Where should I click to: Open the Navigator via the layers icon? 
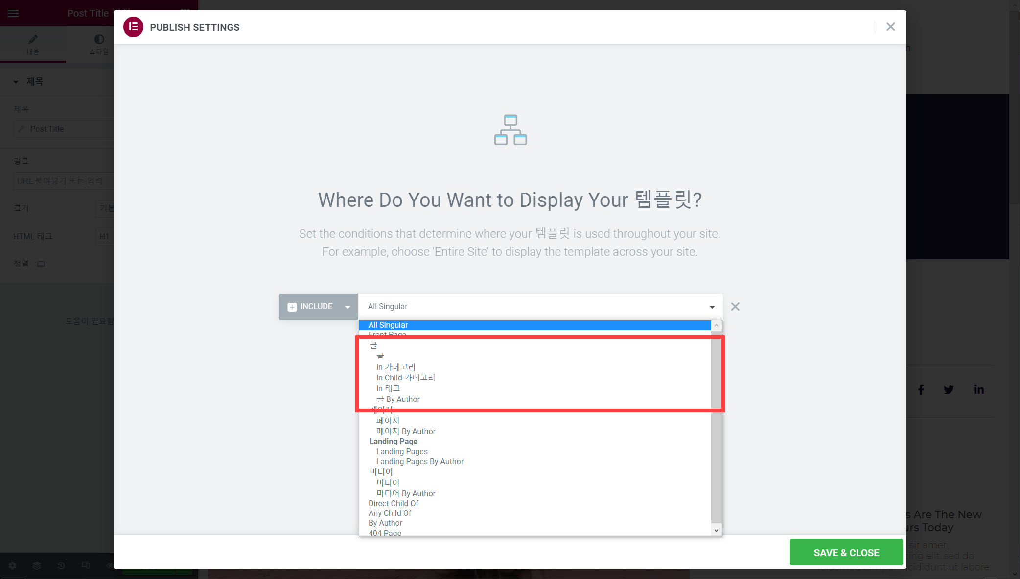(x=37, y=565)
